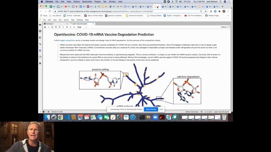Open Skype from the dock

click(x=169, y=117)
